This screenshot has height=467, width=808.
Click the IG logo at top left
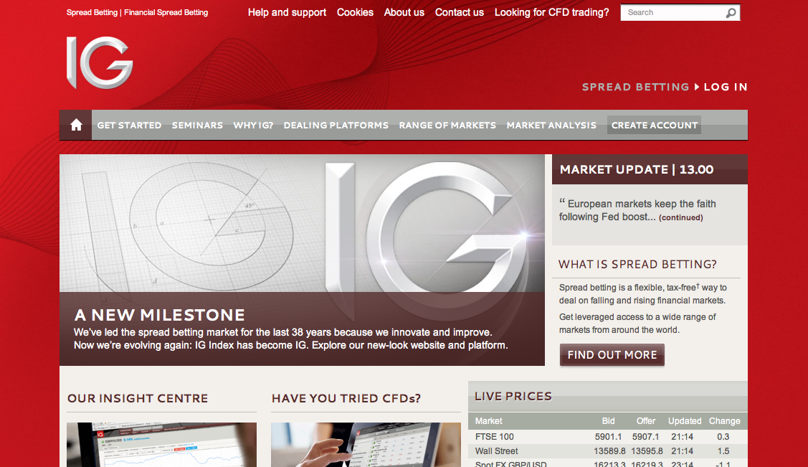pos(100,62)
